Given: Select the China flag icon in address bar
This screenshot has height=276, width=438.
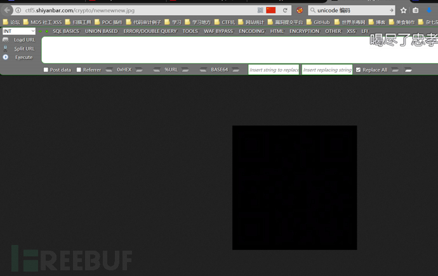Looking at the screenshot, I should pos(270,10).
